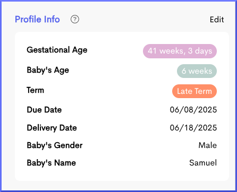Click the Gestational Age label

point(57,50)
